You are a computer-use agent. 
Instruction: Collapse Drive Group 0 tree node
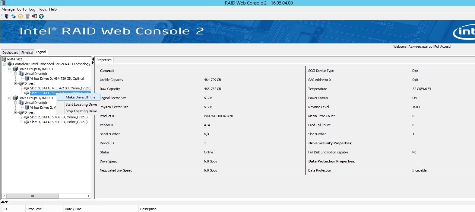tap(10, 69)
